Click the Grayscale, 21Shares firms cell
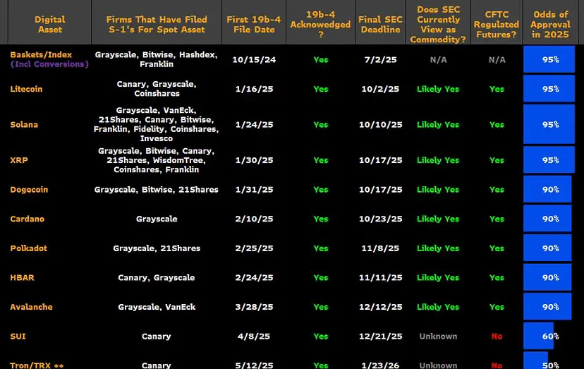The height and width of the screenshot is (369, 584). click(x=157, y=248)
